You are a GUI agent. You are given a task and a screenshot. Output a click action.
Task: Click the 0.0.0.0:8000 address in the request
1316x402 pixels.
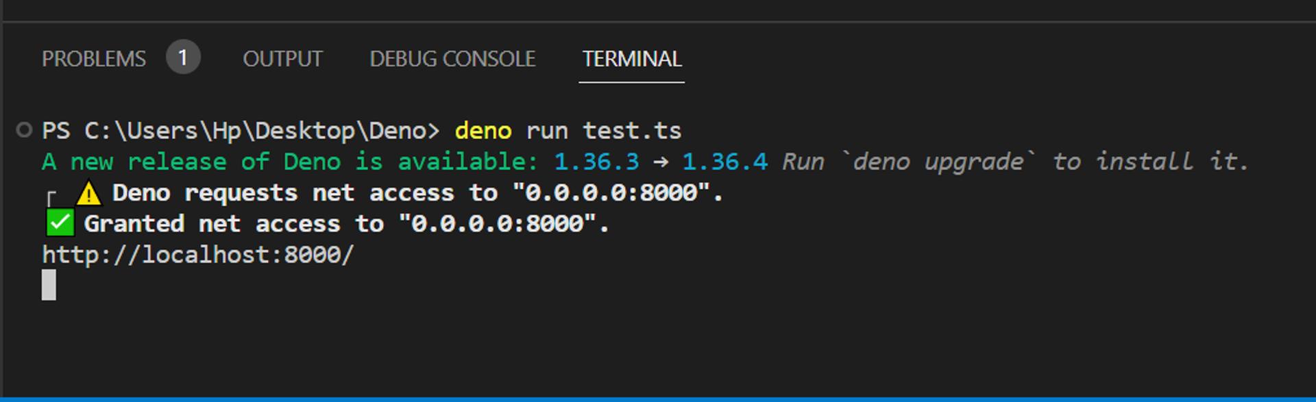(x=617, y=194)
